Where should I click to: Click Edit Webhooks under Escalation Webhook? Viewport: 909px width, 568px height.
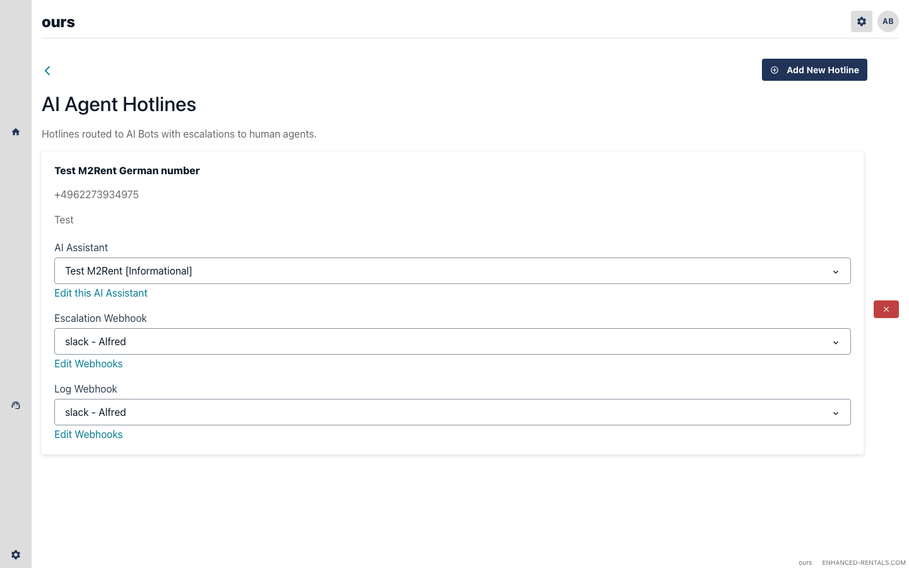(x=88, y=364)
